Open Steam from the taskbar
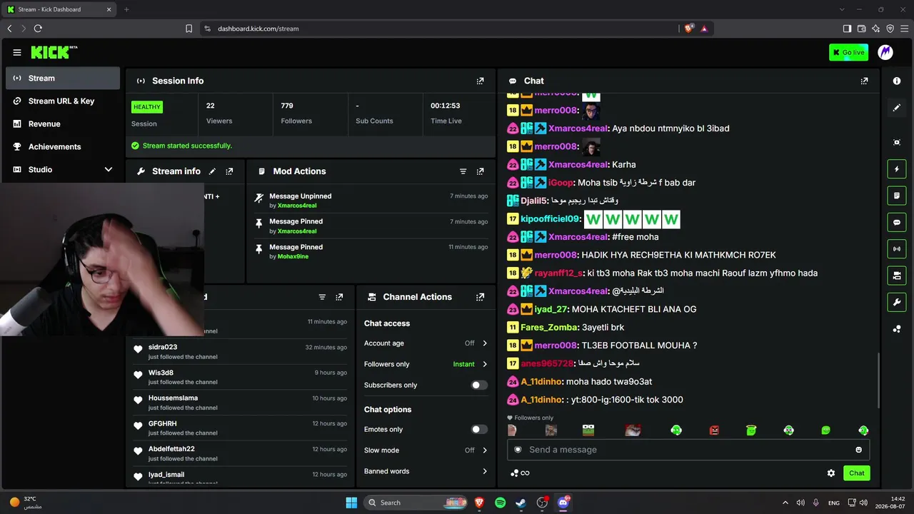Viewport: 914px width, 514px height. point(521,503)
